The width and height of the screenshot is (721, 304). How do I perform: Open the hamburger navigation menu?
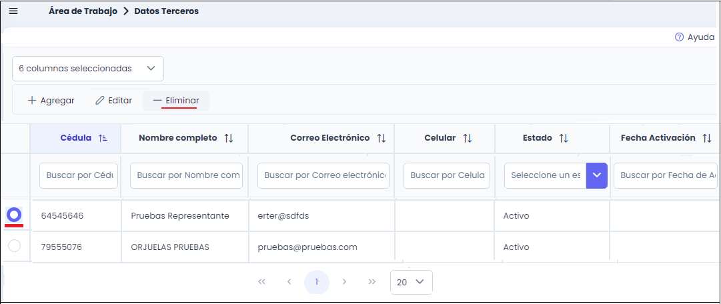click(x=13, y=11)
